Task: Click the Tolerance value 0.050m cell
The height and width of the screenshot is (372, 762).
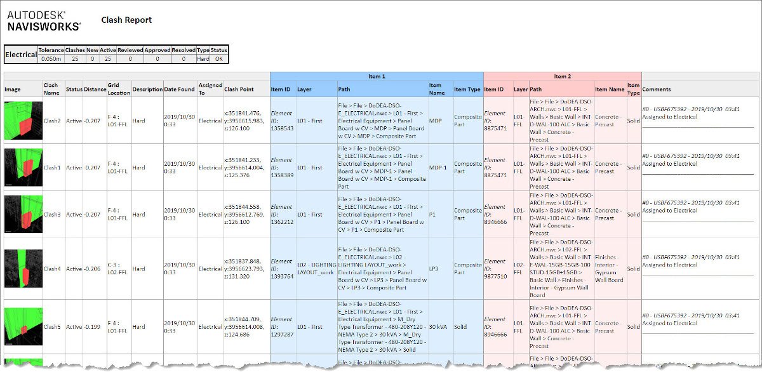Action: pyautogui.click(x=51, y=59)
